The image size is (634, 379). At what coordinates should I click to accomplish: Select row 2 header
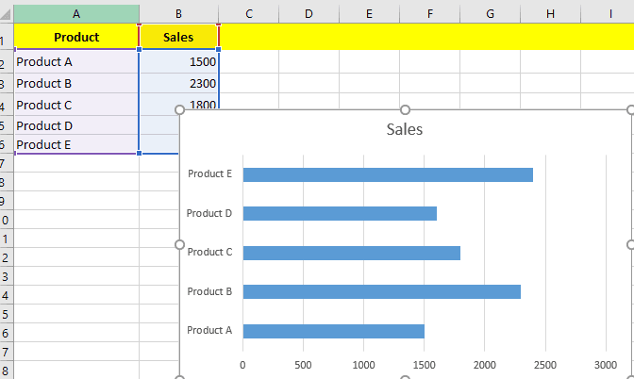point(5,63)
